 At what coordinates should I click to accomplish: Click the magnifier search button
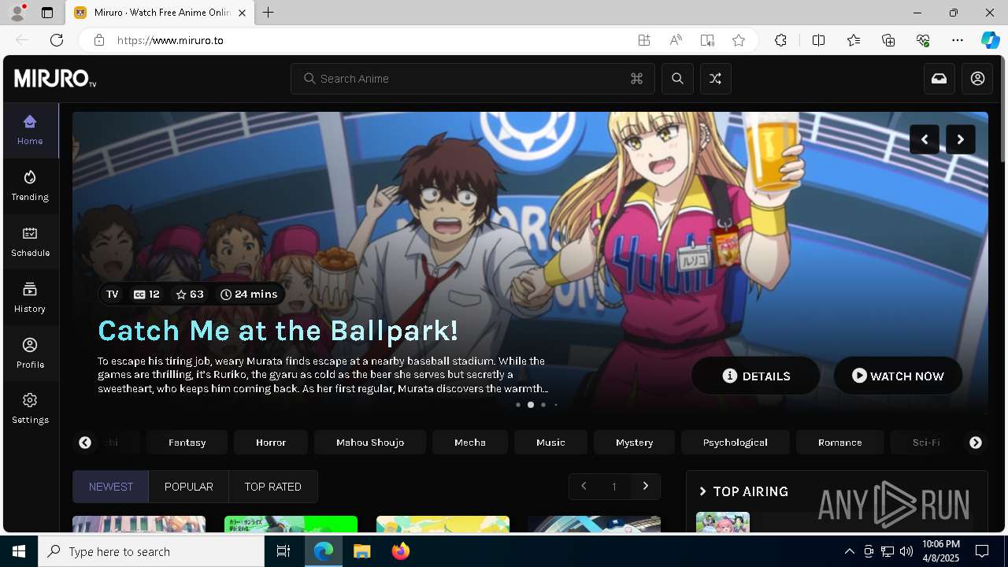(677, 79)
